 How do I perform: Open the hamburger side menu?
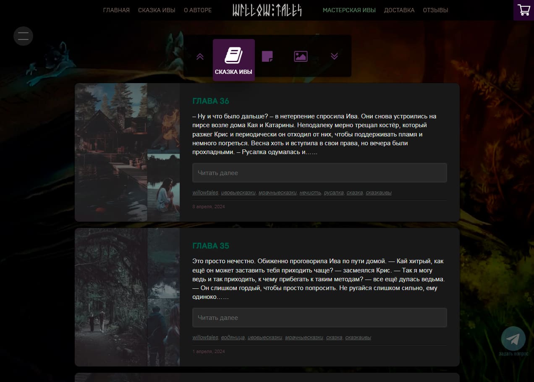pos(23,36)
